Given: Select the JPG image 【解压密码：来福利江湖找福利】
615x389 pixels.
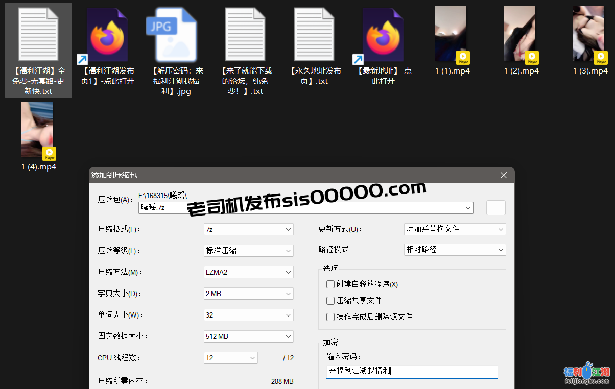Looking at the screenshot, I should [x=176, y=34].
